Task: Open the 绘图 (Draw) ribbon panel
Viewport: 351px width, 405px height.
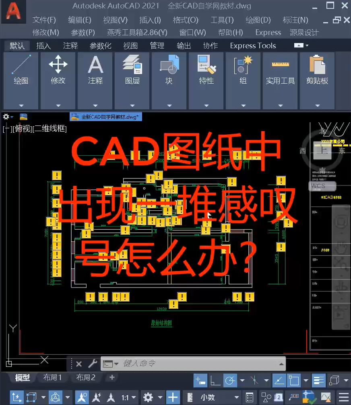Action: (21, 80)
